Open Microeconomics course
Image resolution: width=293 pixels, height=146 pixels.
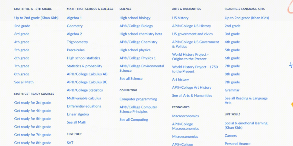pyautogui.click(x=185, y=137)
